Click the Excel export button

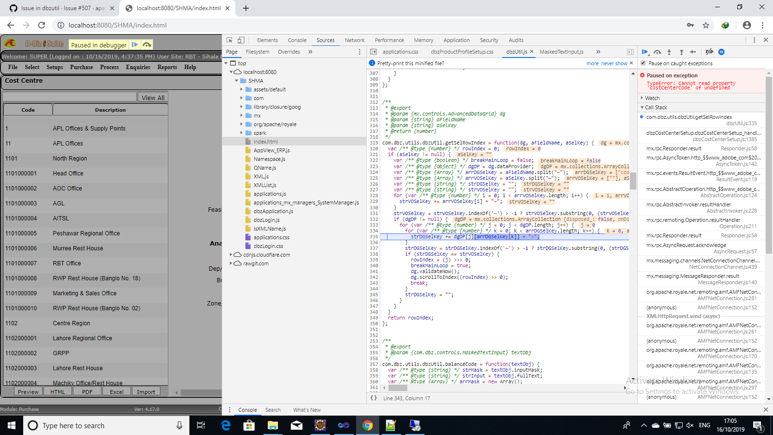[116, 391]
